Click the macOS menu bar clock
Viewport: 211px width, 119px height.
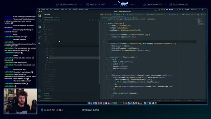(x=194, y=10)
